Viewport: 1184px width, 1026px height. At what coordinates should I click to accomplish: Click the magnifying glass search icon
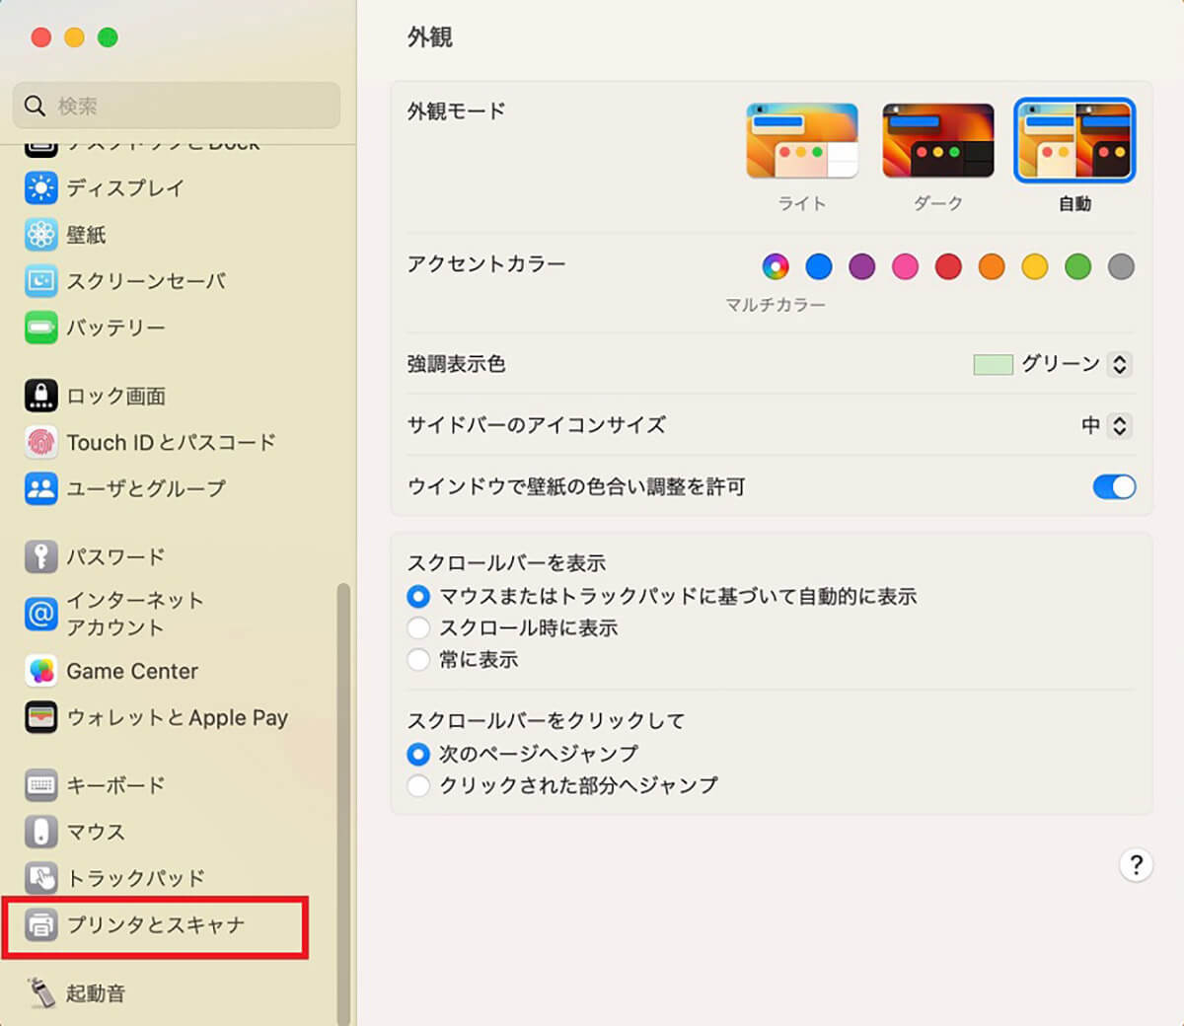pyautogui.click(x=35, y=106)
